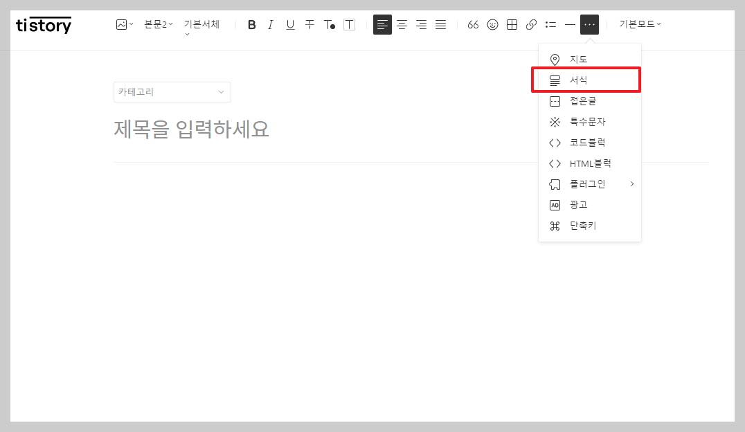Apply strikethrough formatting
Viewport: 745px width, 432px height.
click(309, 24)
